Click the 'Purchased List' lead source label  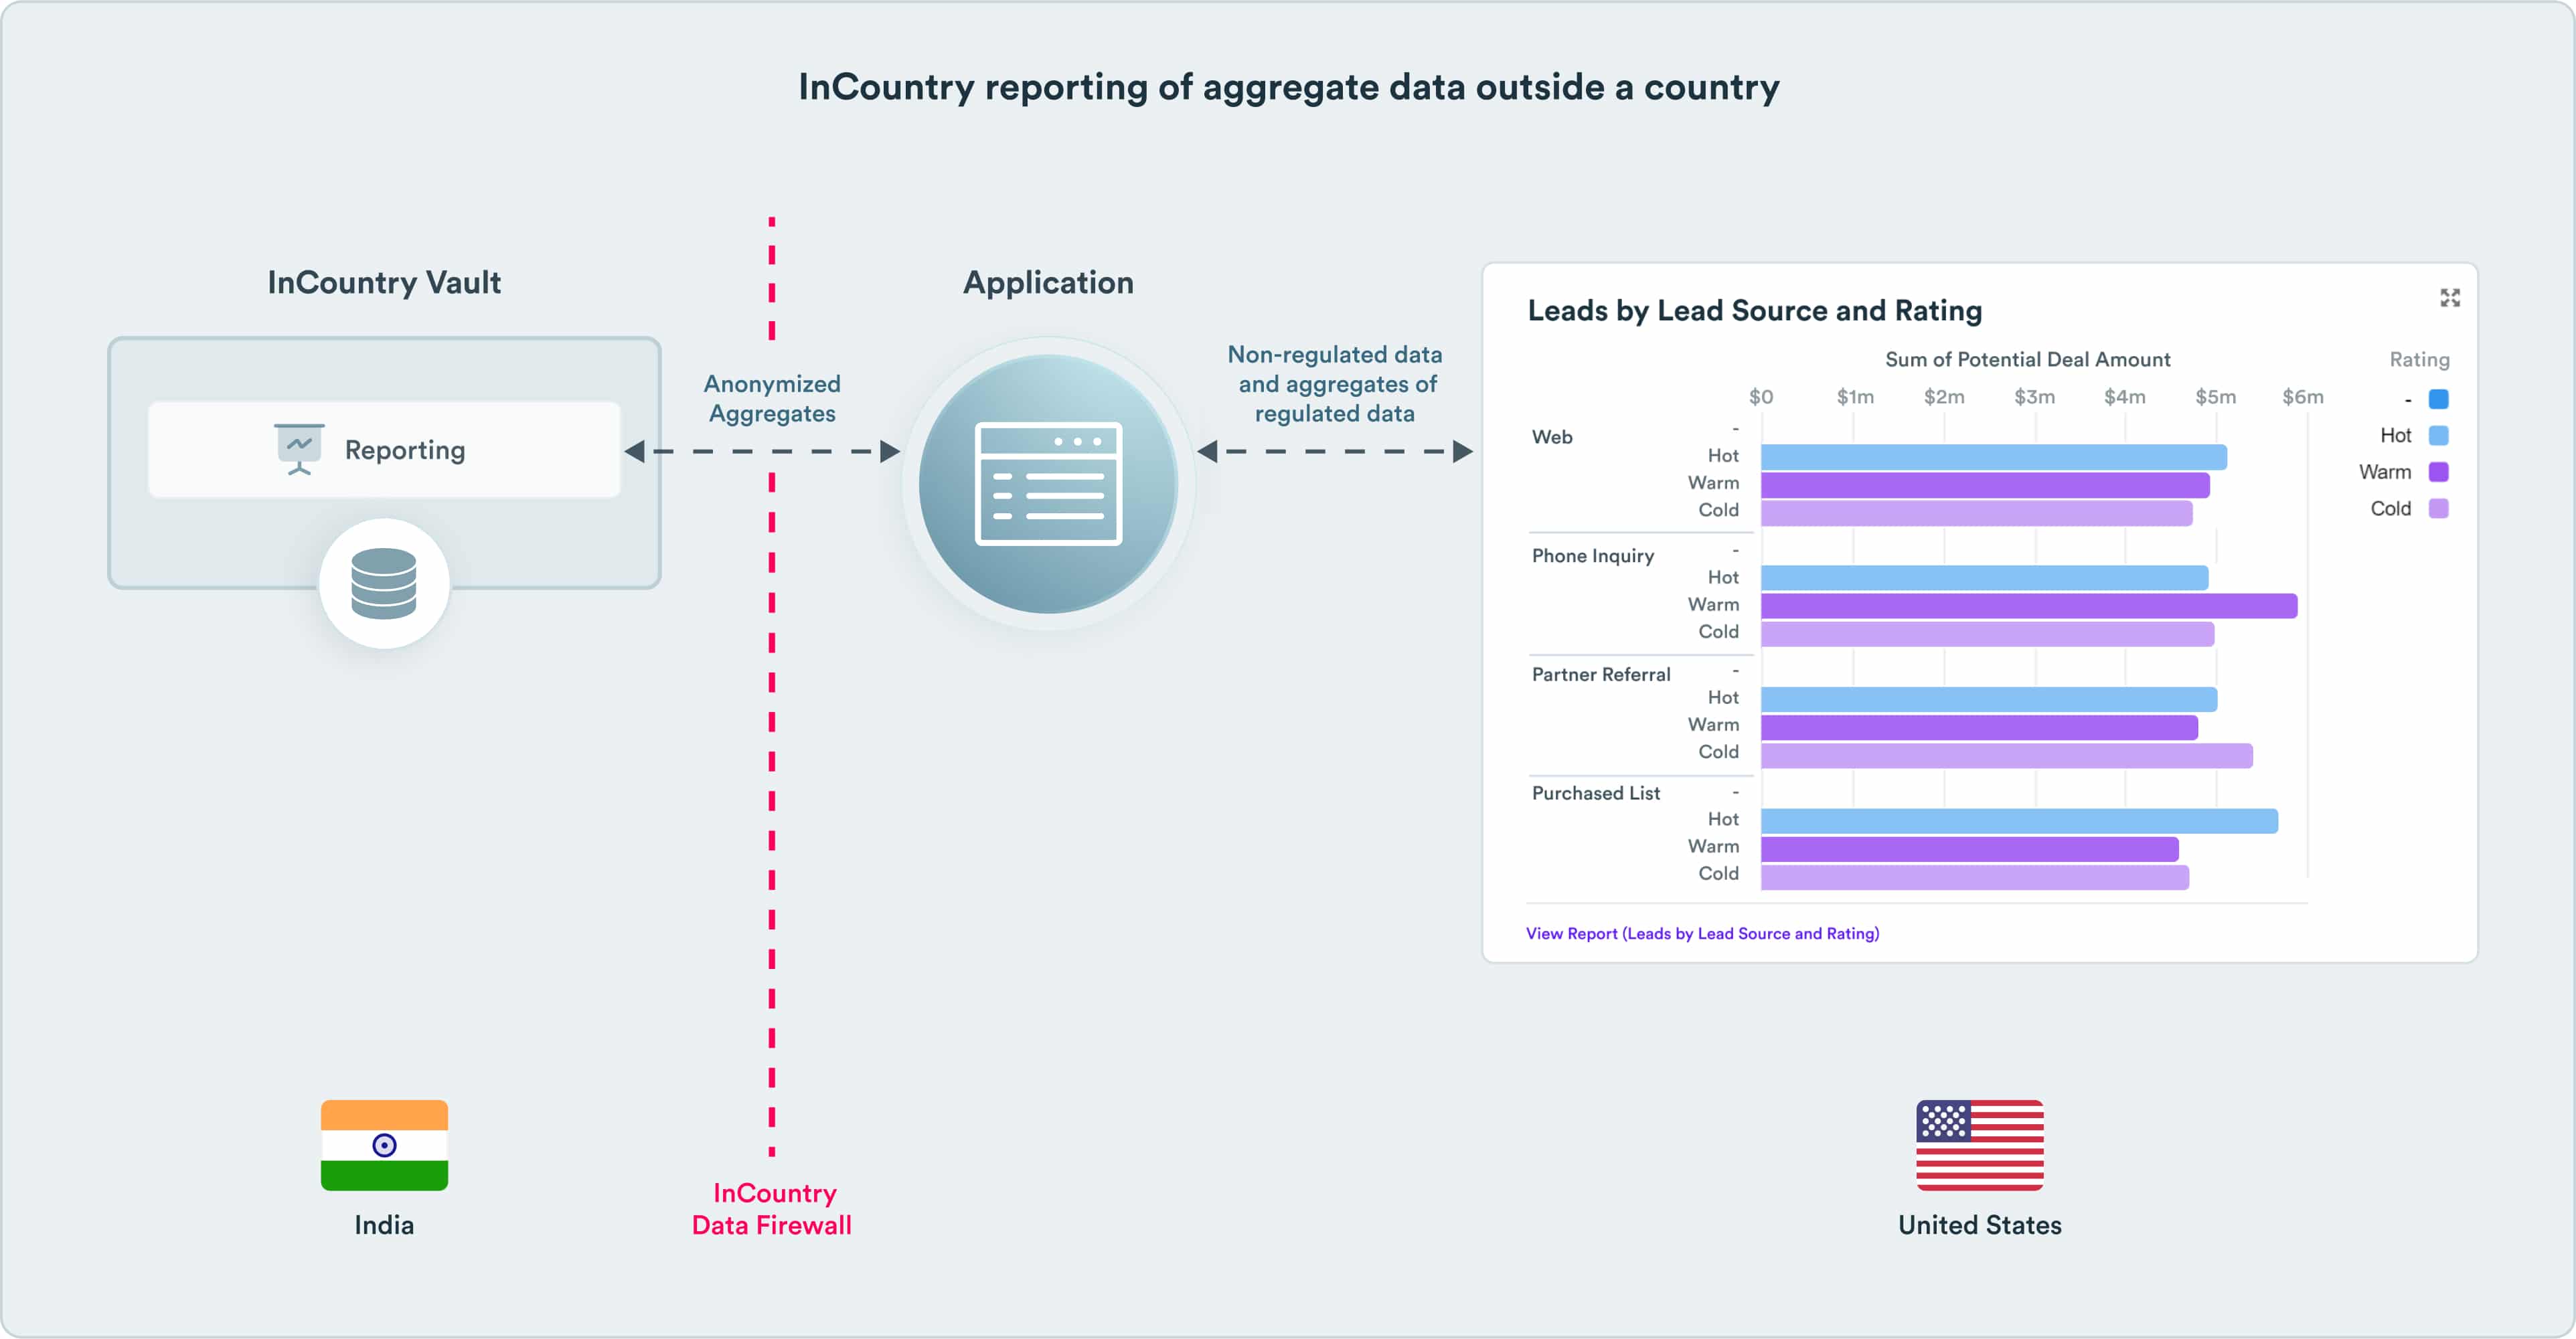[1596, 794]
